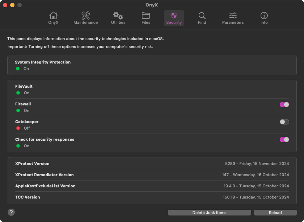Select the Security shield pane
This screenshot has width=304, height=222.
coord(174,18)
